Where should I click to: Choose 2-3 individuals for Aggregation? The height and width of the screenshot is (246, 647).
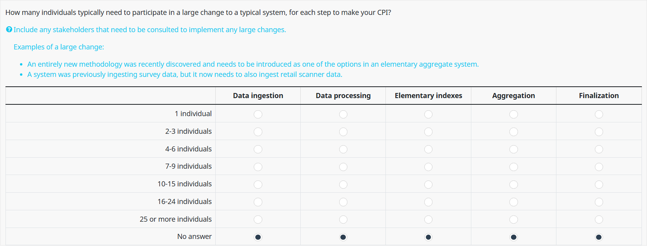(x=514, y=132)
